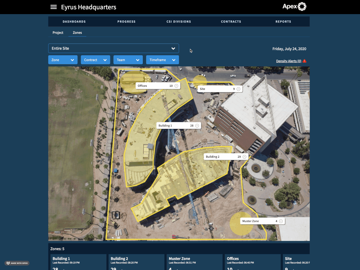Open the Contract filter dropdown
The height and width of the screenshot is (270, 360).
95,59
